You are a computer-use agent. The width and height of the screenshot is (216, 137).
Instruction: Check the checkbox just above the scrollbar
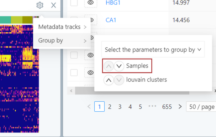coord(74,72)
